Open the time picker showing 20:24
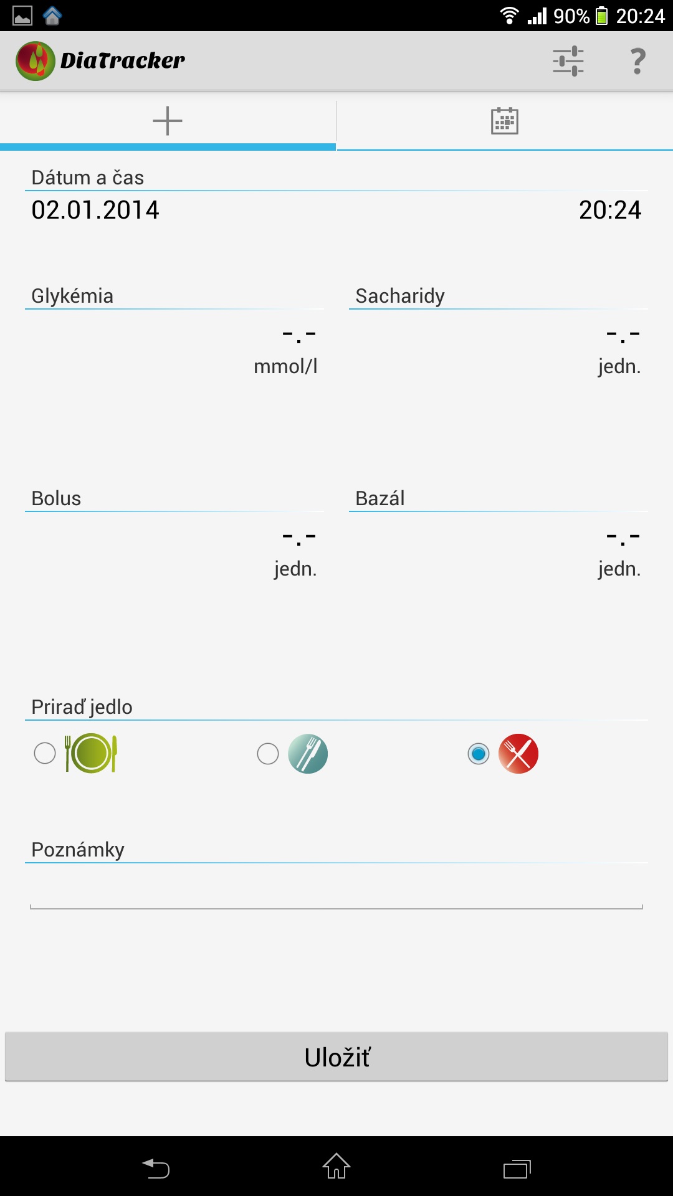Viewport: 673px width, 1196px height. click(x=609, y=211)
